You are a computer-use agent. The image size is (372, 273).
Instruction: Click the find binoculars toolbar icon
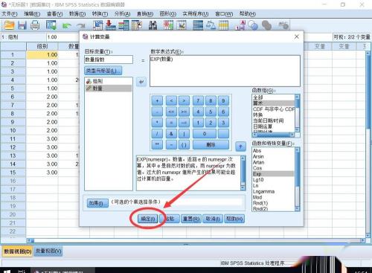[153, 25]
